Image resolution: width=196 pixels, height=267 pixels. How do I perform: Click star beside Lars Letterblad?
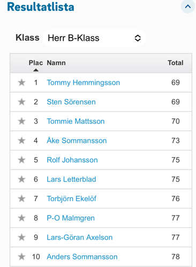click(x=21, y=179)
